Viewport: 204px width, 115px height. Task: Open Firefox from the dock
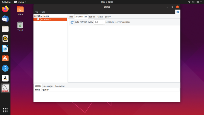[x=5, y=9]
